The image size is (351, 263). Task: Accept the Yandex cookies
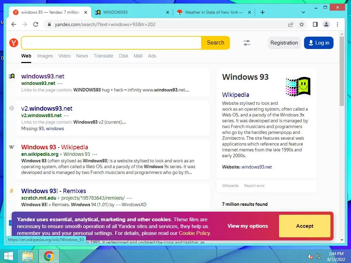[x=305, y=226]
